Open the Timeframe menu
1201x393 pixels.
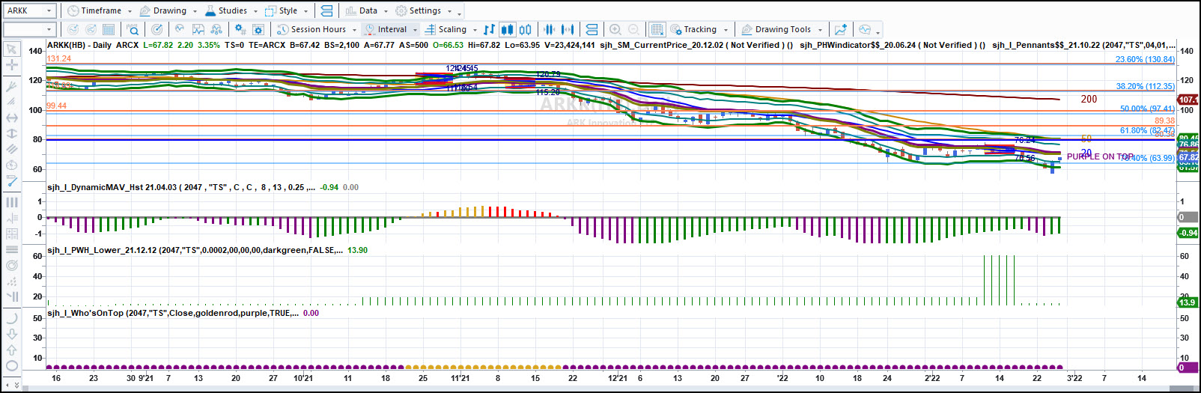[x=100, y=10]
